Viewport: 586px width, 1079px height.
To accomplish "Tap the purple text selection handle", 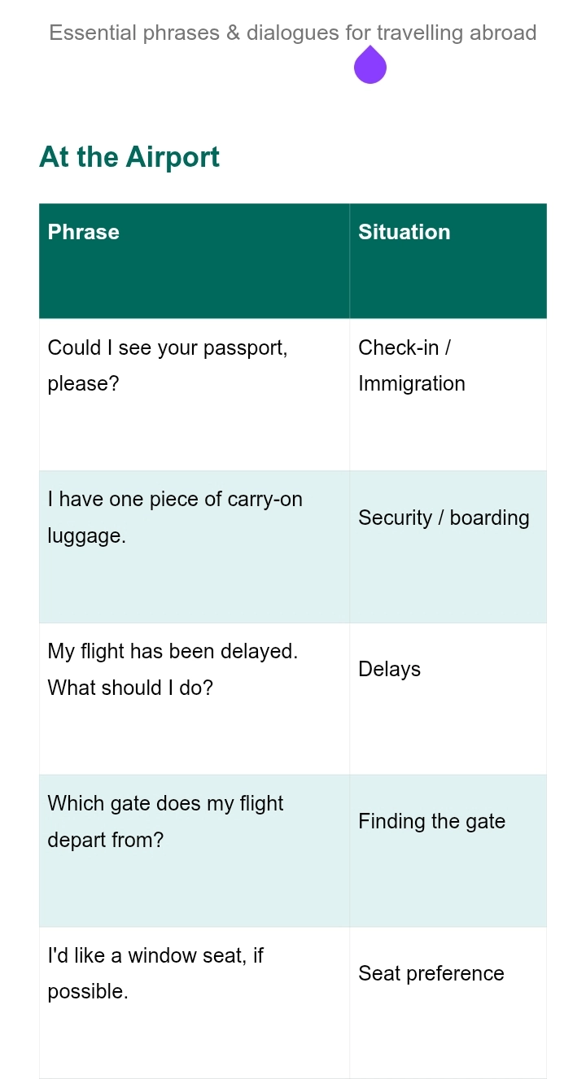I will coord(370,65).
